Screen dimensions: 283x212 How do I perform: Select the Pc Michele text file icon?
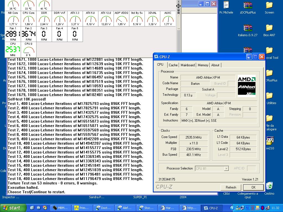(x=226, y=5)
